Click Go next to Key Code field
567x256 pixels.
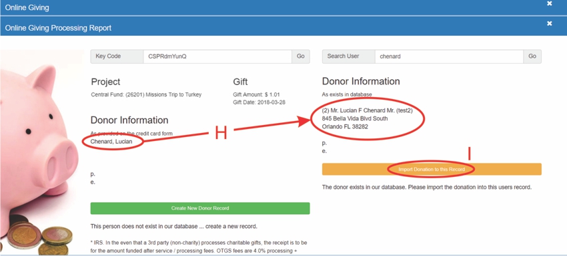300,57
